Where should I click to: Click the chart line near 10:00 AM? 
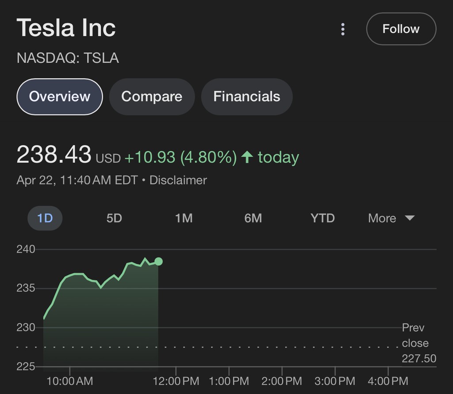[70, 276]
